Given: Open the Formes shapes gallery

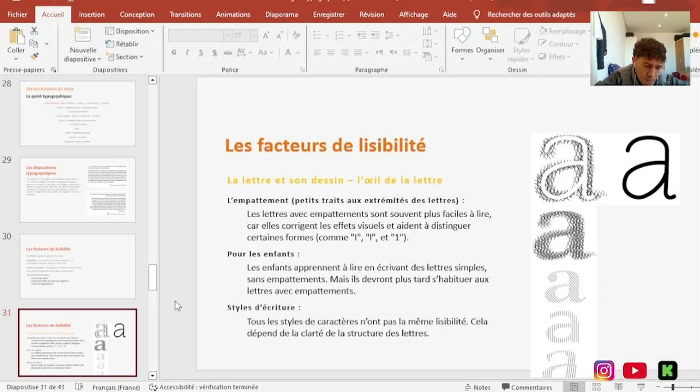Looking at the screenshot, I should pos(462,44).
